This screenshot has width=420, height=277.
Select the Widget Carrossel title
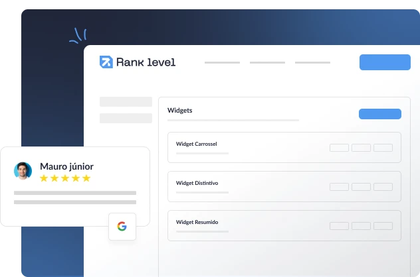[196, 144]
